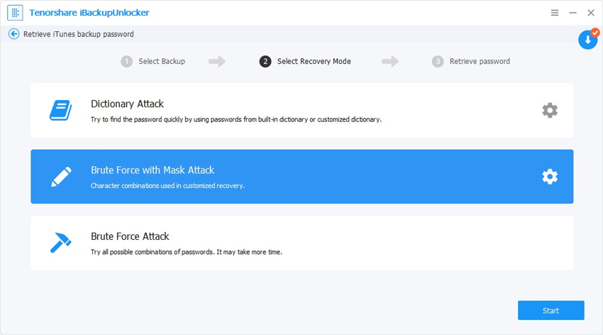Minimize the iBackupUnlocker window
The width and height of the screenshot is (603, 335).
pyautogui.click(x=572, y=13)
